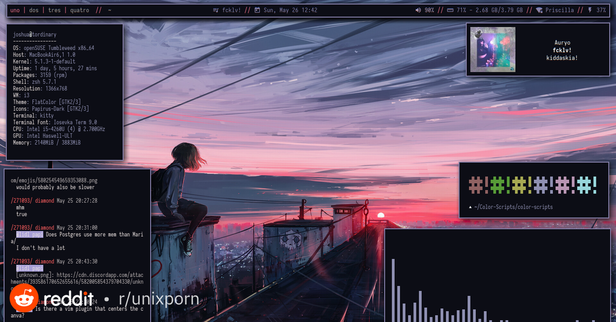The height and width of the screenshot is (322, 616).
Task: Click the green '#!' symbol in the color script
Action: (500, 185)
